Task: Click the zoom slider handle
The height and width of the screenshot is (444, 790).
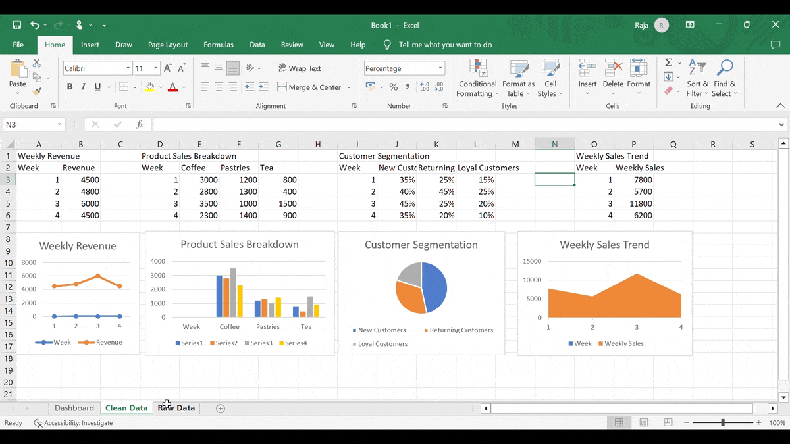Action: pyautogui.click(x=722, y=423)
